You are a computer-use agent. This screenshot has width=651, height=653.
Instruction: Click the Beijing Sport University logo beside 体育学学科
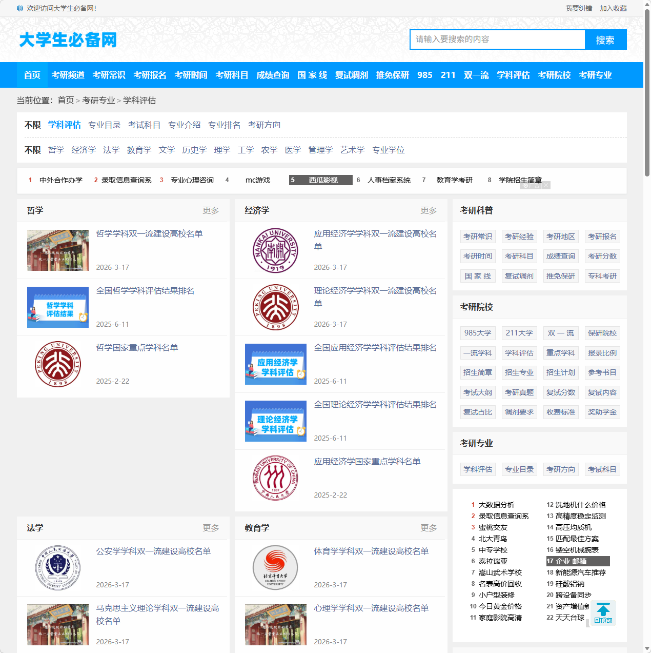(x=275, y=568)
